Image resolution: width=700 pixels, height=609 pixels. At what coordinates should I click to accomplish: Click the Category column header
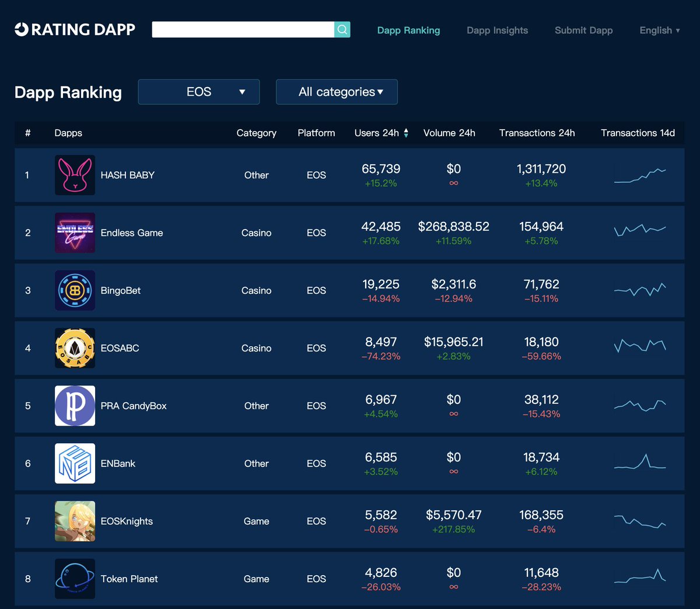(256, 133)
